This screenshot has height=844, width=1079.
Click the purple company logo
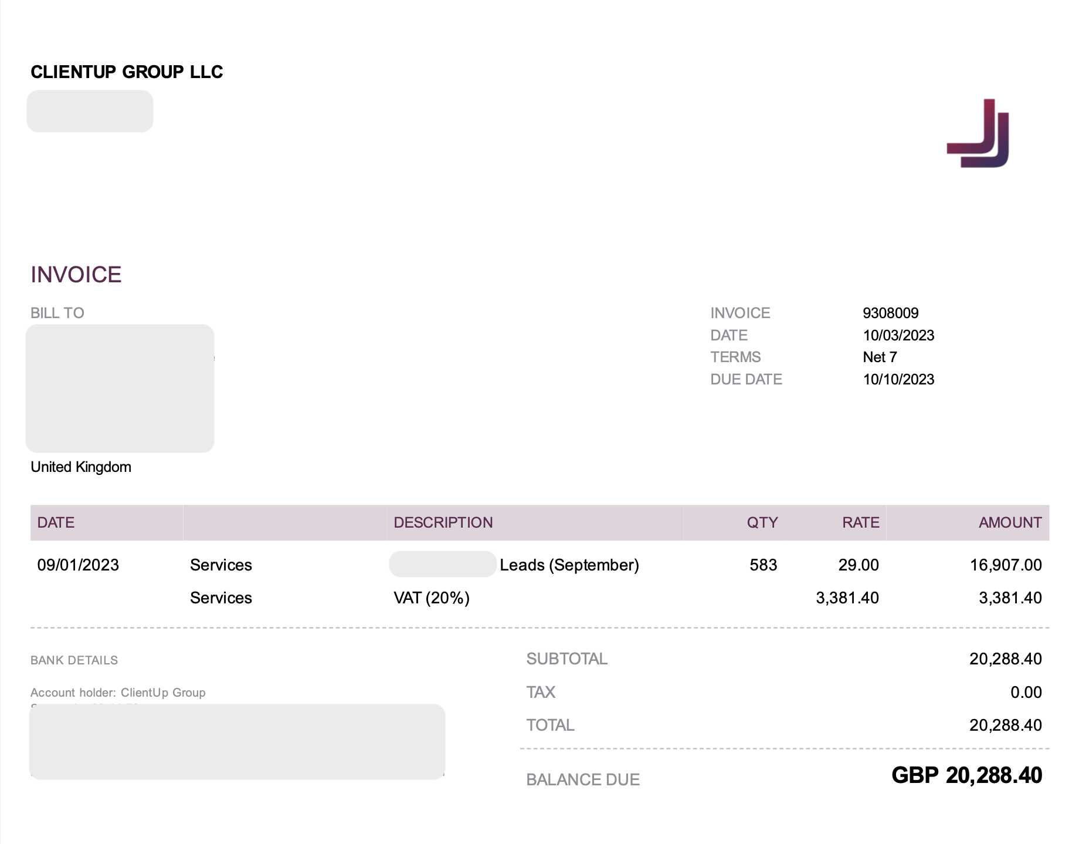click(978, 133)
